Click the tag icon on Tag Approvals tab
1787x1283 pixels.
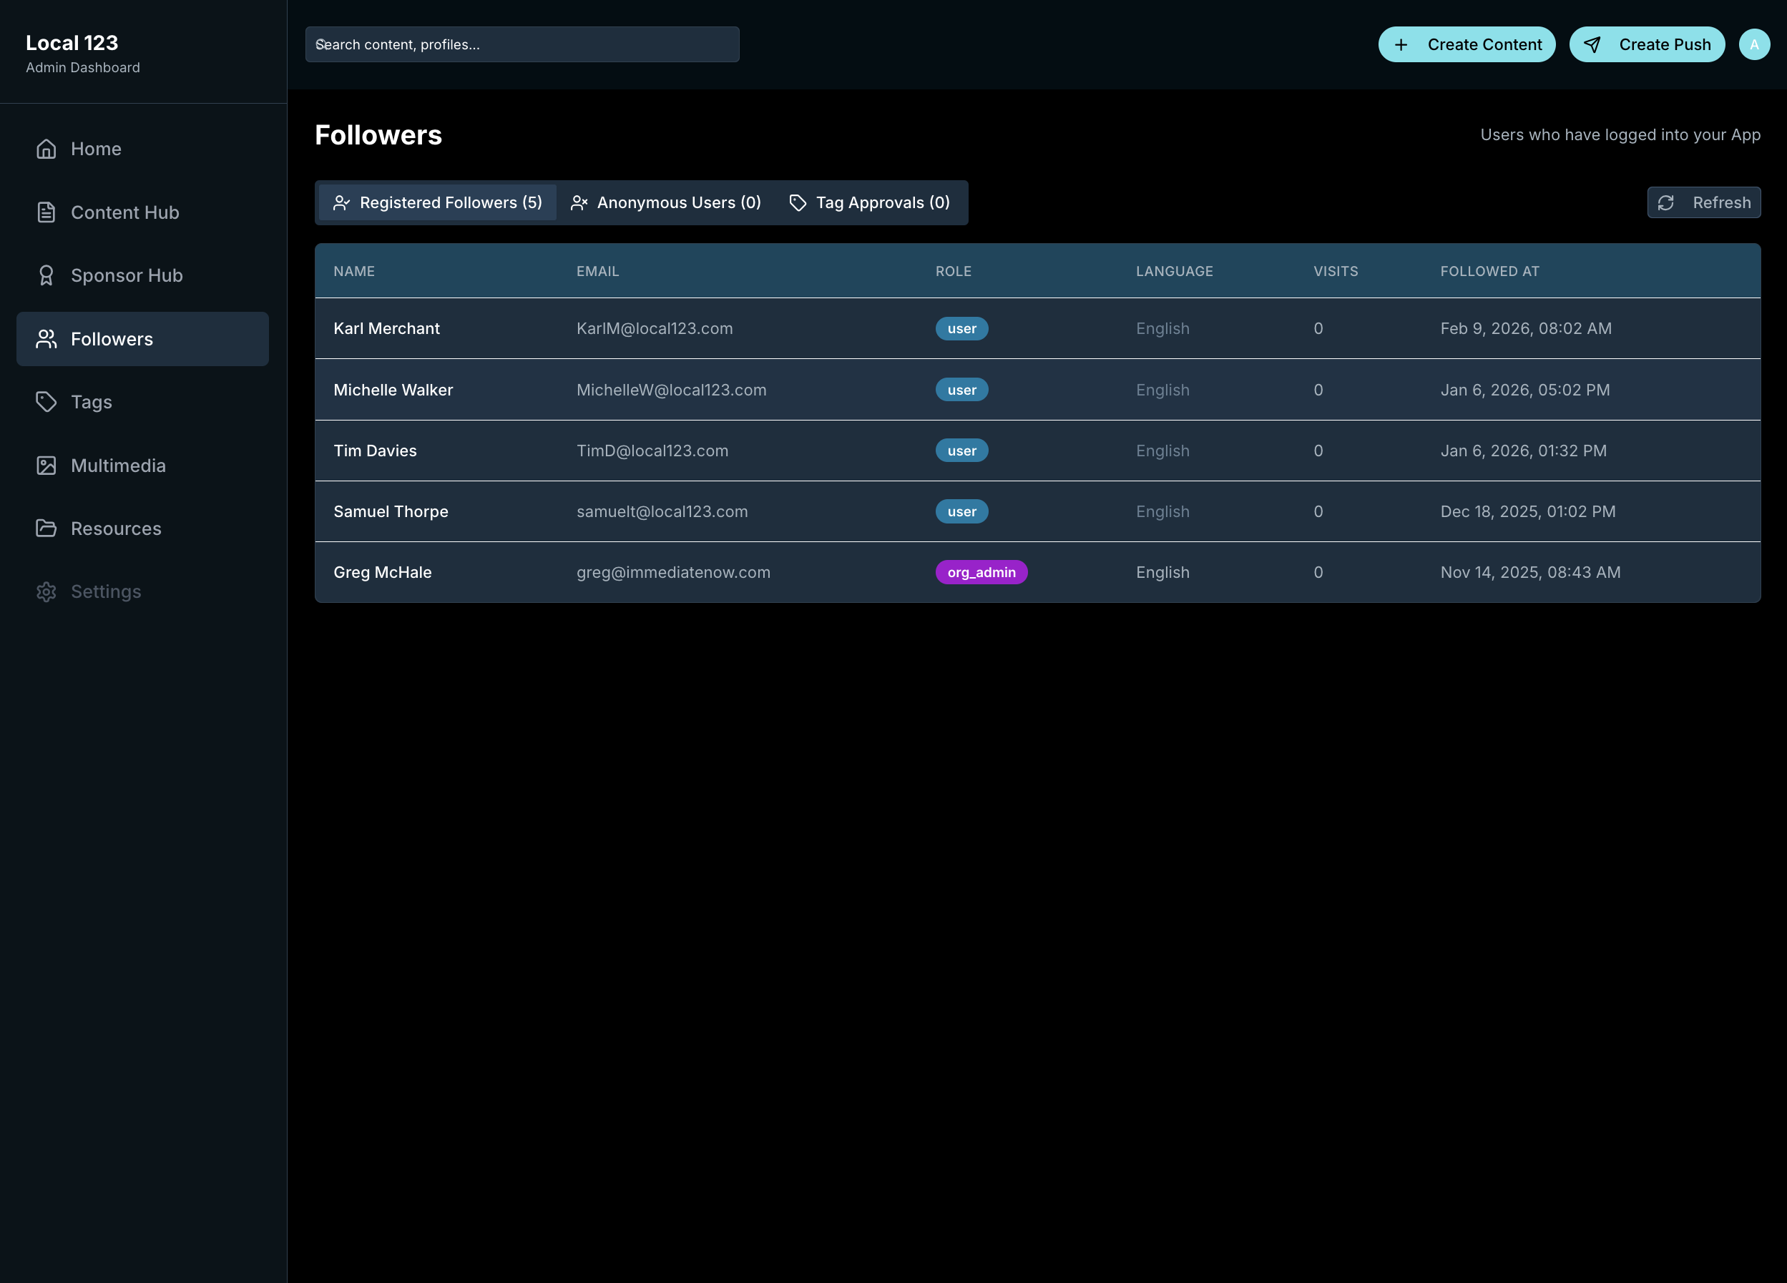tap(798, 203)
